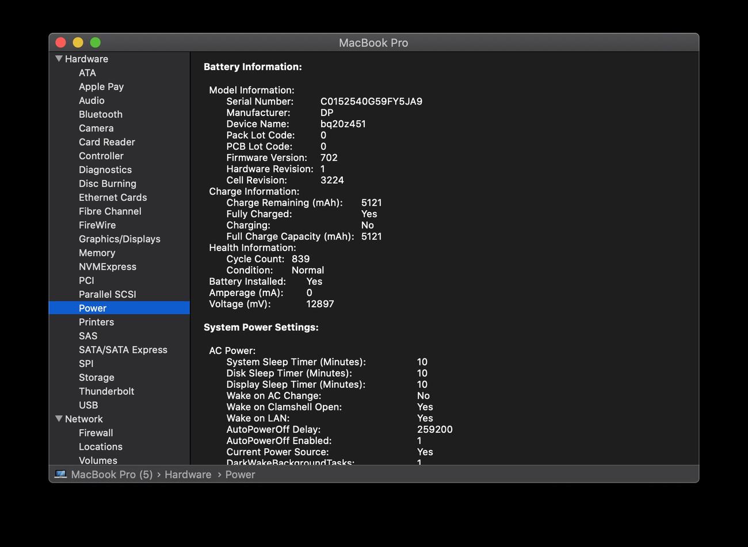Click the Battery Information heading
This screenshot has width=748, height=547.
point(253,67)
